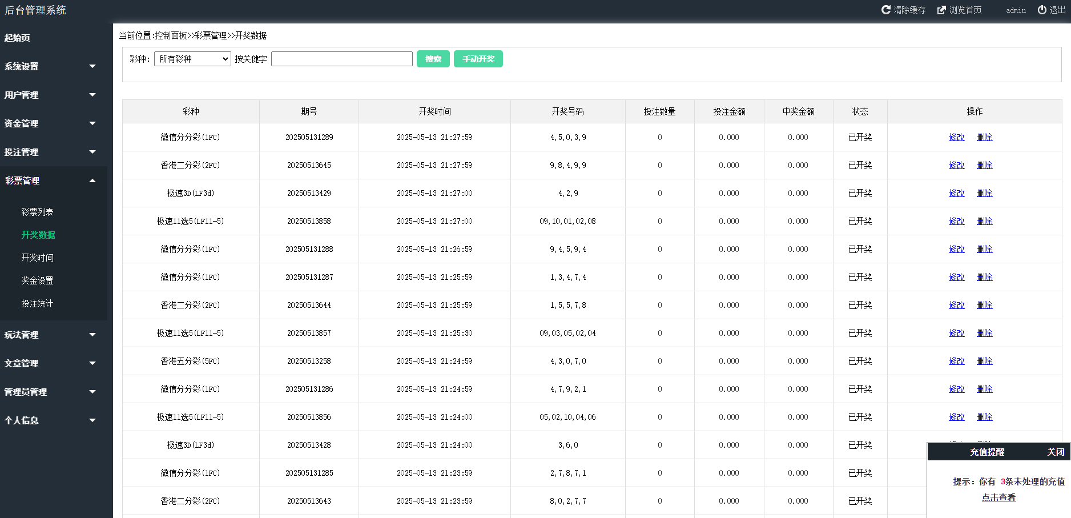Click 点击查看 in recharge reminder
Image resolution: width=1071 pixels, height=518 pixels.
pos(998,497)
